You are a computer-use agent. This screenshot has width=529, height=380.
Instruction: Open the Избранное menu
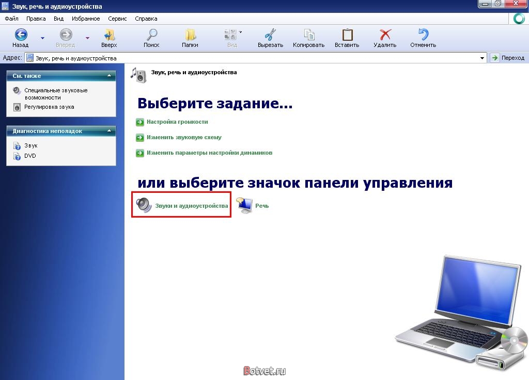coord(86,19)
